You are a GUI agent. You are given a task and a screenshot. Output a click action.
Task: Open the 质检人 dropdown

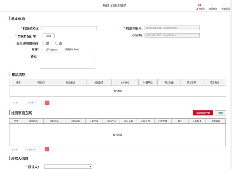(x=68, y=167)
